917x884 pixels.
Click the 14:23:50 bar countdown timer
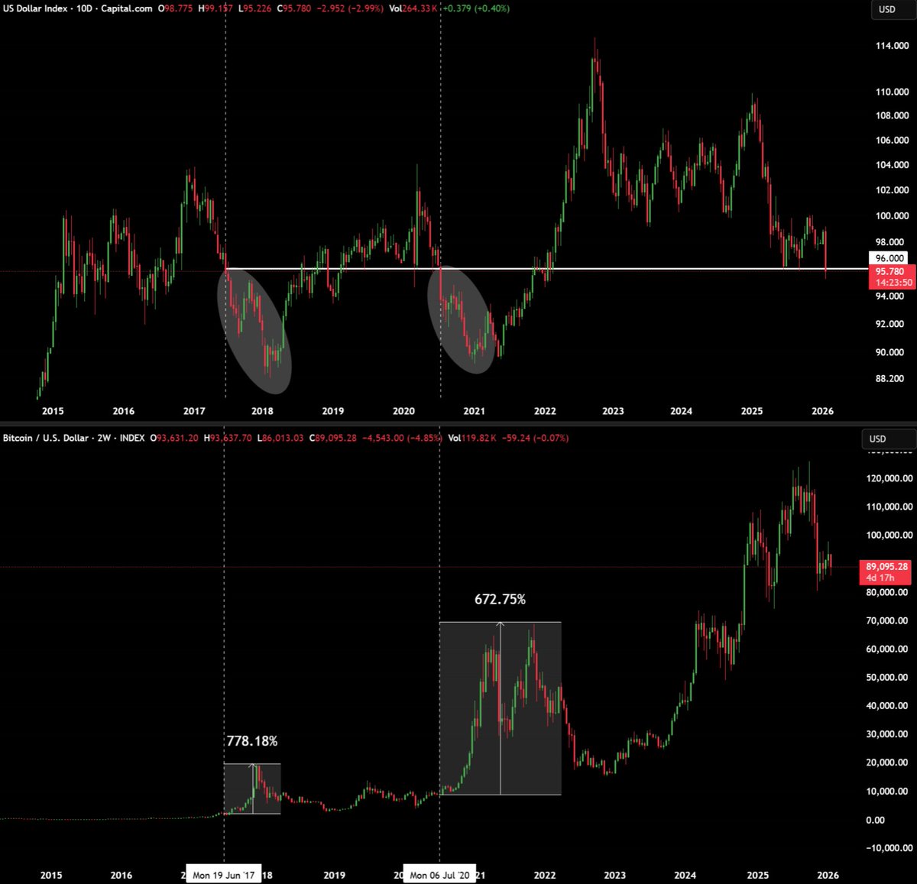893,283
